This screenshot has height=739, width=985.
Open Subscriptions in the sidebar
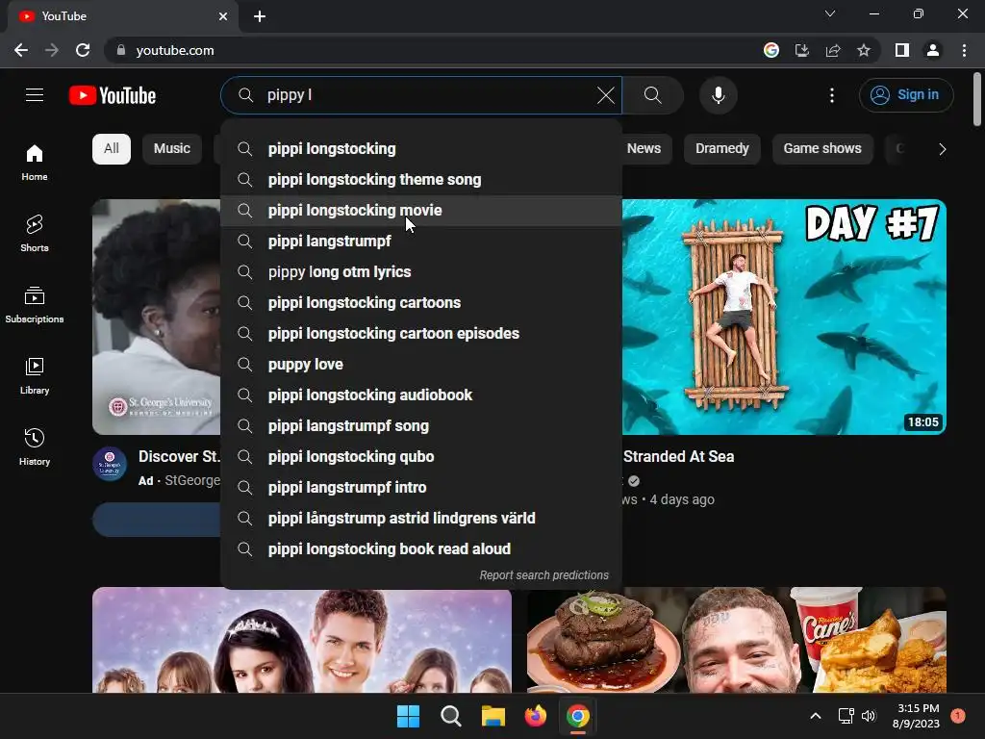click(35, 304)
